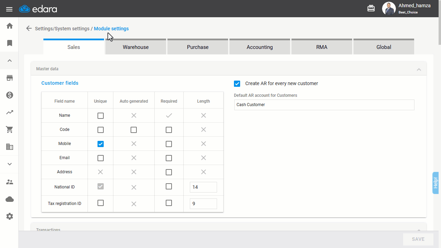
Task: Edit the Tax registration ID length field
Action: point(203,204)
